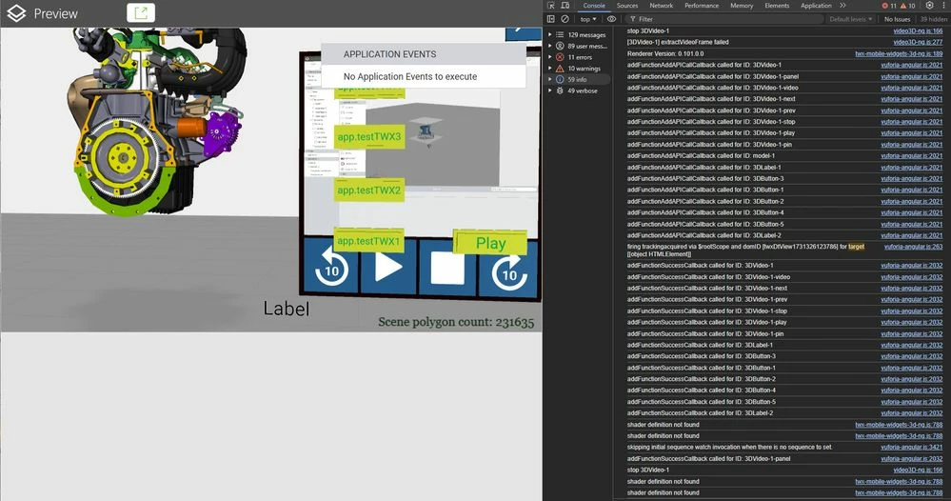Viewport: 951px width, 501px height.
Task: Click the Preview layers logo
Action: (16, 13)
